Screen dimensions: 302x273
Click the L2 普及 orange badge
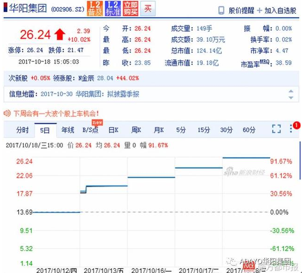pos(95,8)
